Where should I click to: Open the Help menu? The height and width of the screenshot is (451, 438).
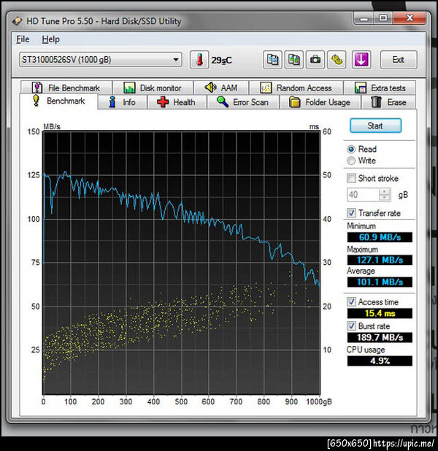(x=50, y=39)
